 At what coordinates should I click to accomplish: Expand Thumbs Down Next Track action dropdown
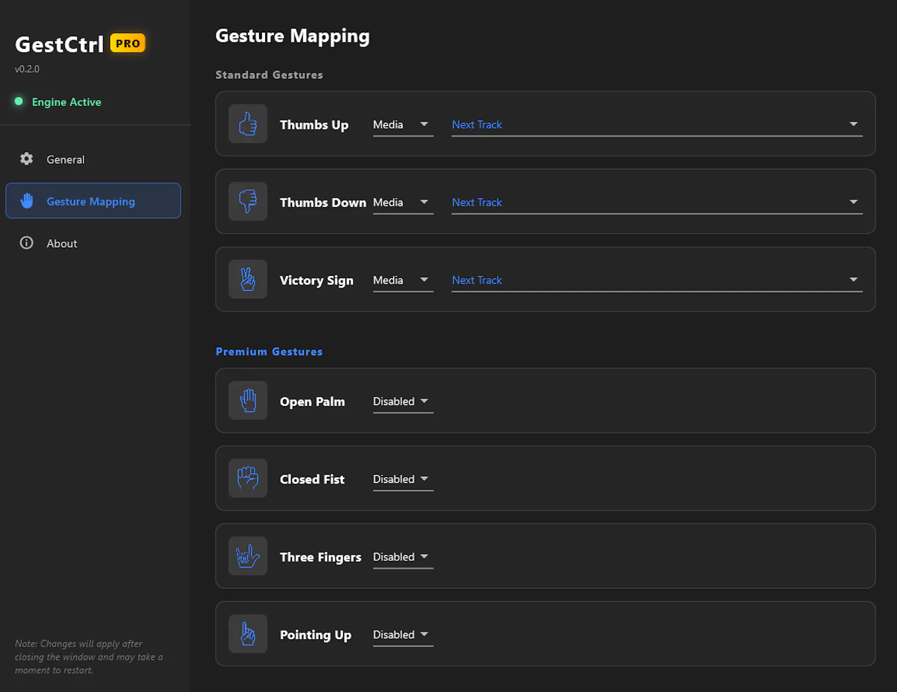point(657,202)
